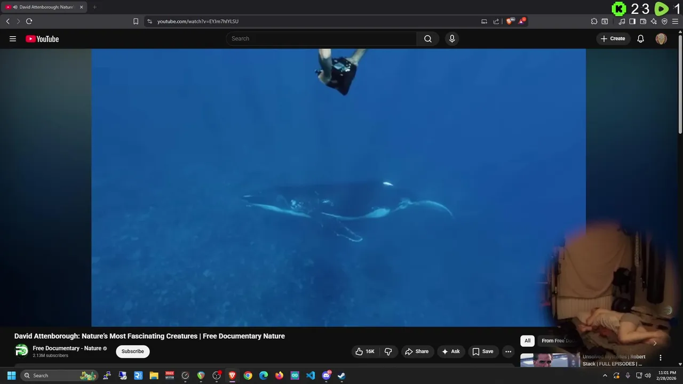Bookmark this page using the bookmark icon
Screen dimensions: 683x384
136,21
